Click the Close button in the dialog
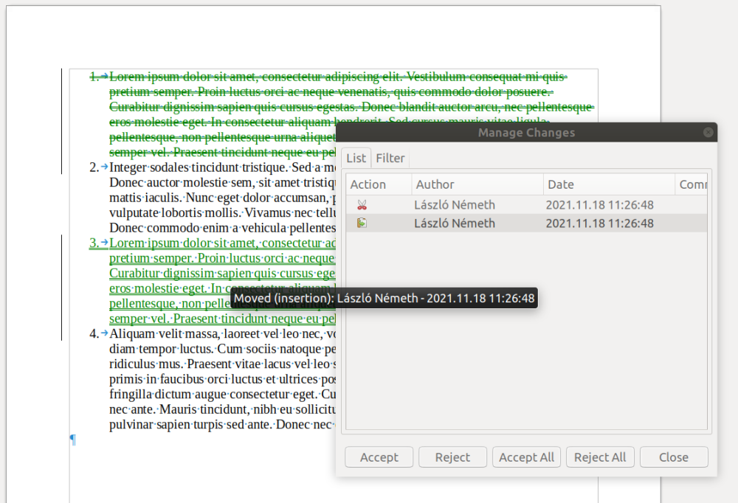 click(x=673, y=457)
